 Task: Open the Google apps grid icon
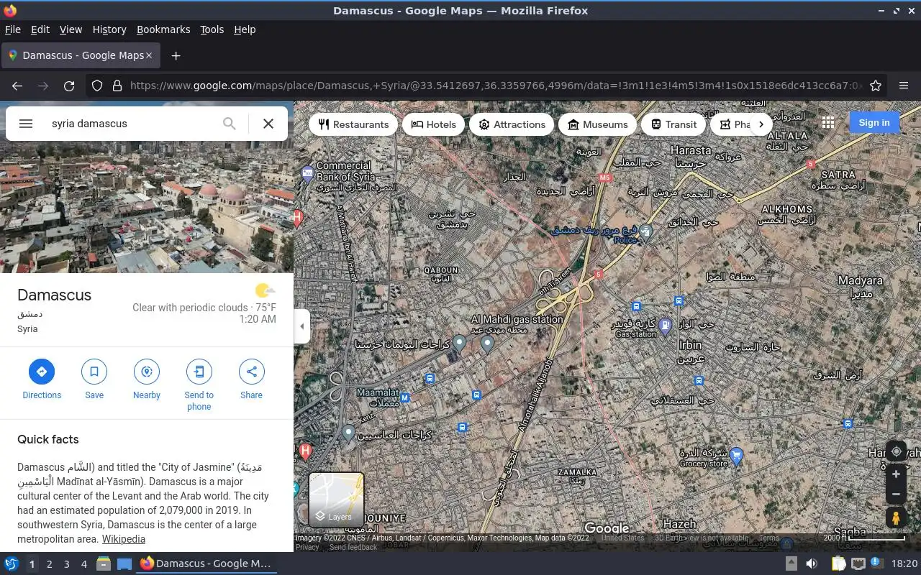pos(828,123)
